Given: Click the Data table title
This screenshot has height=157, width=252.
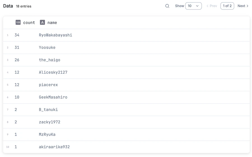Looking at the screenshot, I should tap(8, 6).
